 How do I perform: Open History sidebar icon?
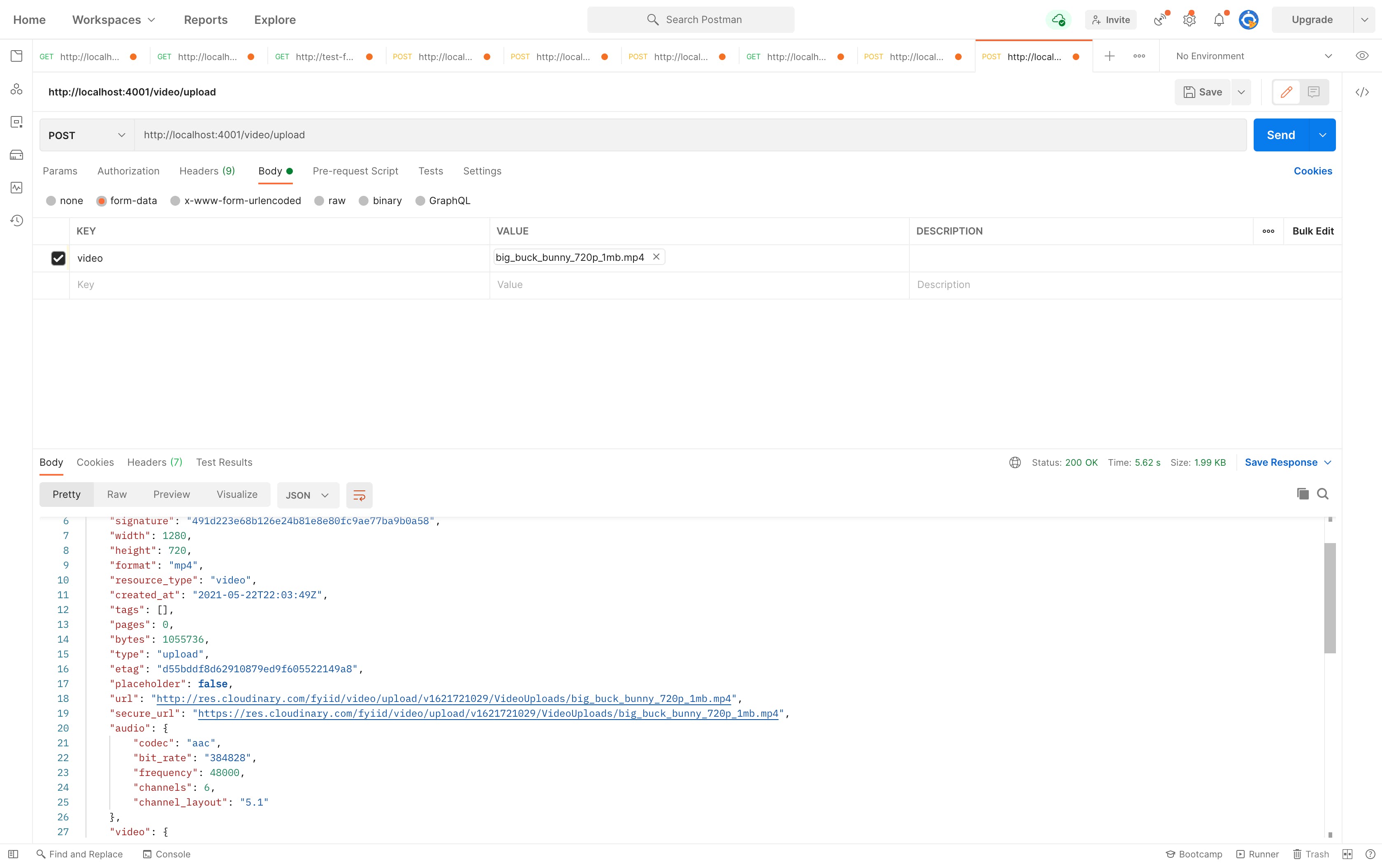click(16, 221)
